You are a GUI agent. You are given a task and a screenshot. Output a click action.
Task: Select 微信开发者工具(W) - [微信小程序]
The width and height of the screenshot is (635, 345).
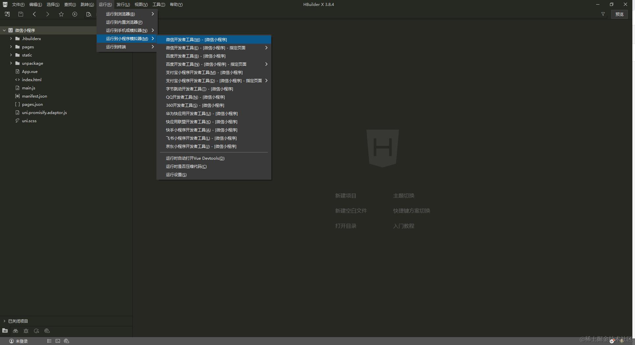pyautogui.click(x=196, y=39)
